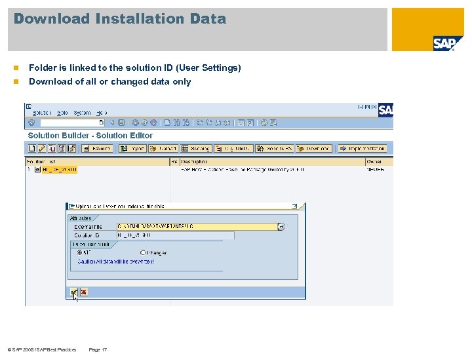Screen dimensions: 472x354
Task: Click the Enter icon left of command field
Action: click(x=31, y=123)
